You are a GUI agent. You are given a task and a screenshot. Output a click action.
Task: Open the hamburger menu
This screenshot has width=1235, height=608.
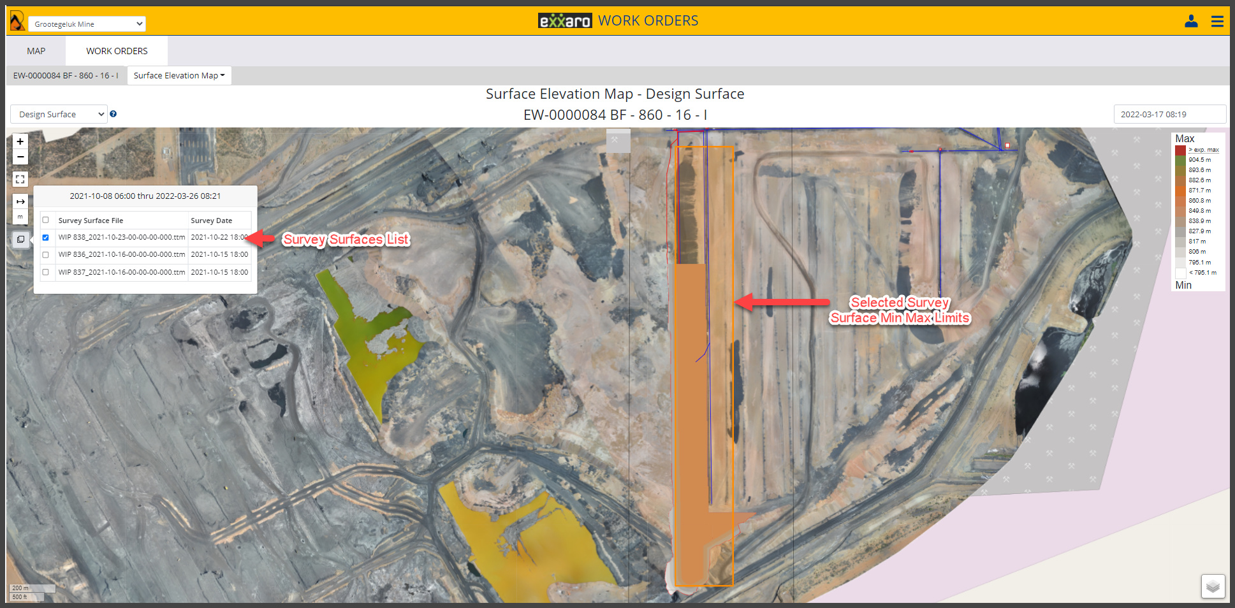point(1217,22)
